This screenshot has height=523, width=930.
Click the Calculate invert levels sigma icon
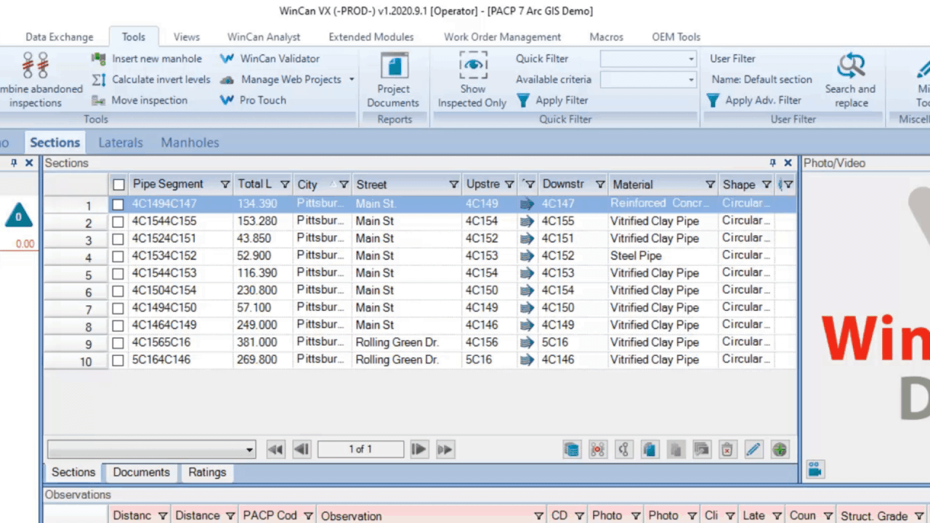click(x=98, y=79)
